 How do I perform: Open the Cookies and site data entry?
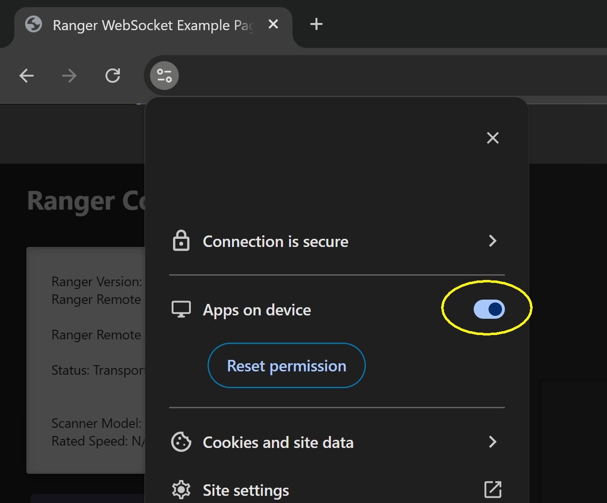tap(278, 442)
